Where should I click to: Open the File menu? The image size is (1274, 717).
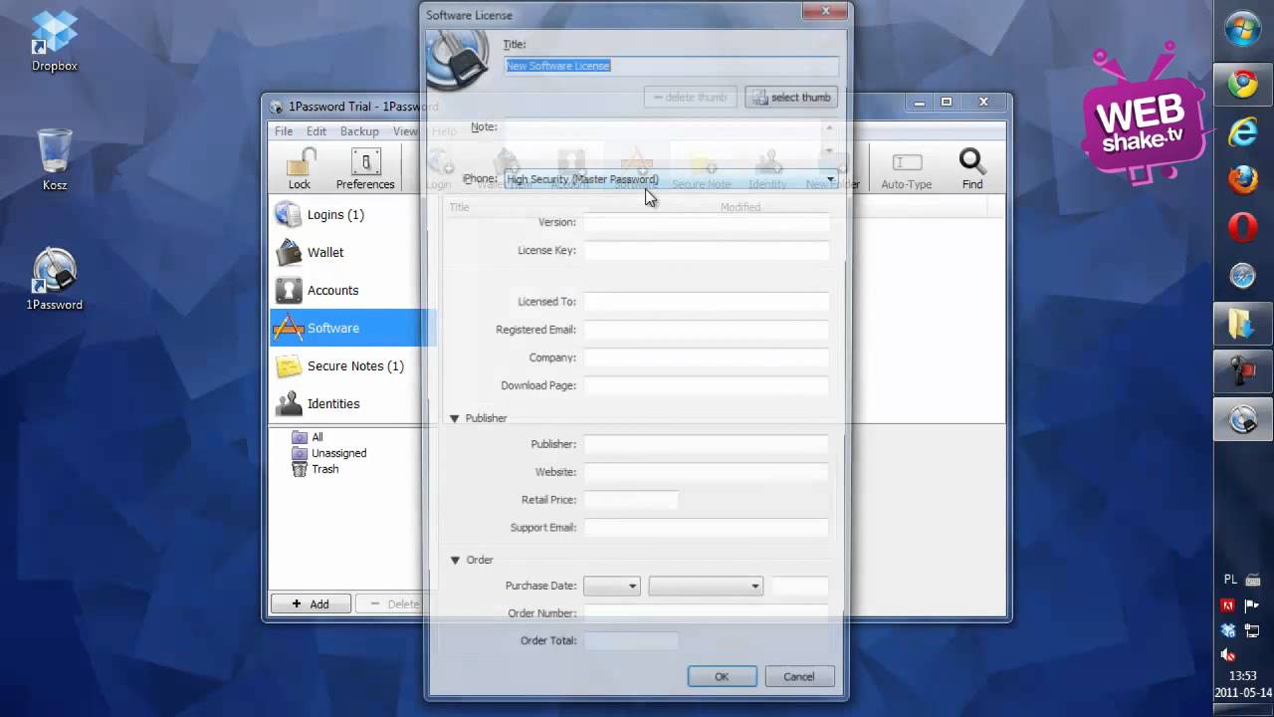[x=284, y=131]
